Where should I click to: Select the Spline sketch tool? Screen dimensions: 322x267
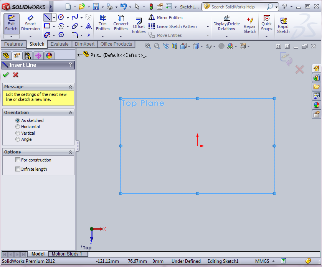75,17
